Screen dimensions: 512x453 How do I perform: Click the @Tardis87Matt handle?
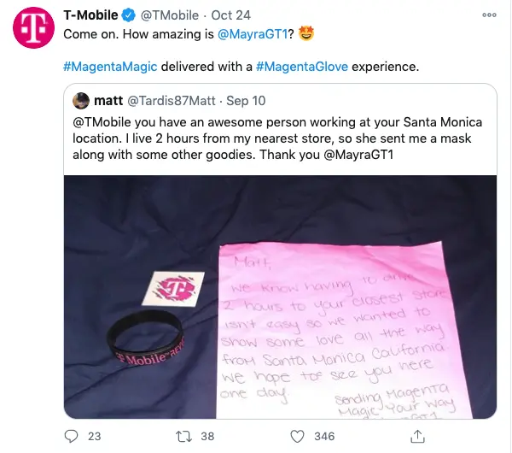[x=172, y=101]
